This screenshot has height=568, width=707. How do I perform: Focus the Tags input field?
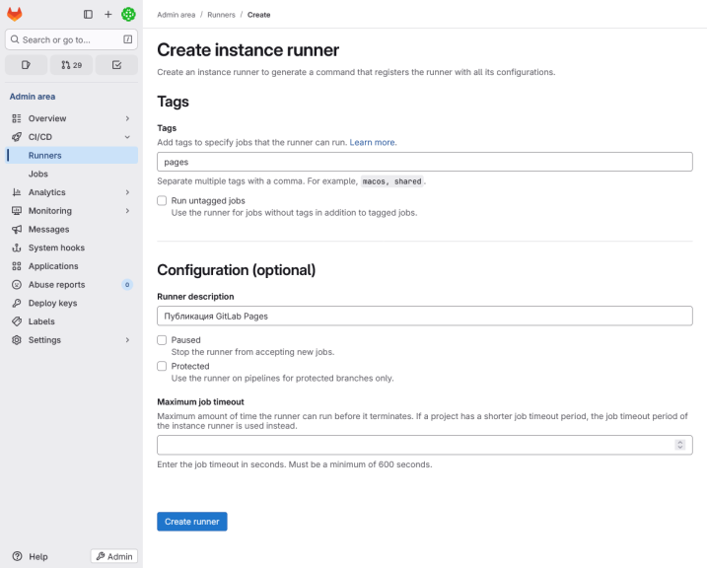(425, 162)
